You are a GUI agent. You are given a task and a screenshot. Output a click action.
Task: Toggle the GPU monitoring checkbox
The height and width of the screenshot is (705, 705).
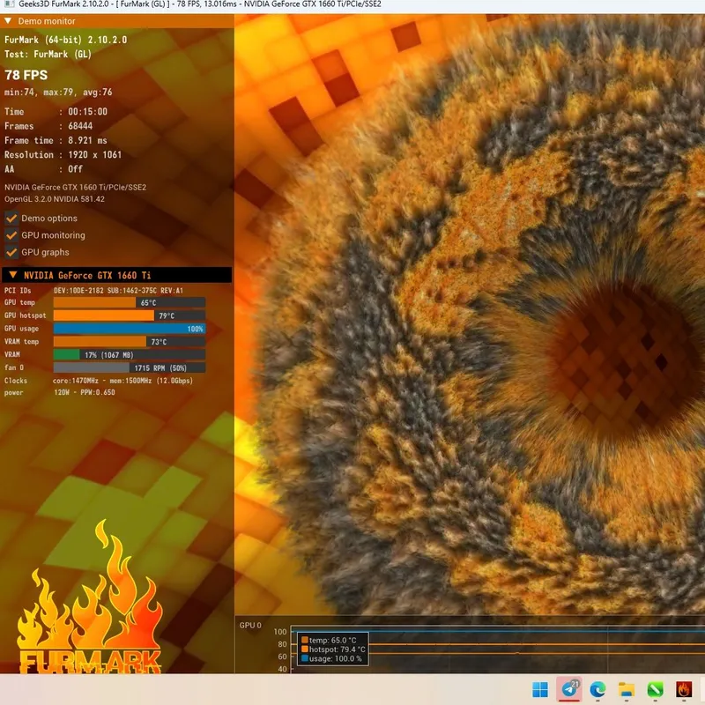coord(11,235)
